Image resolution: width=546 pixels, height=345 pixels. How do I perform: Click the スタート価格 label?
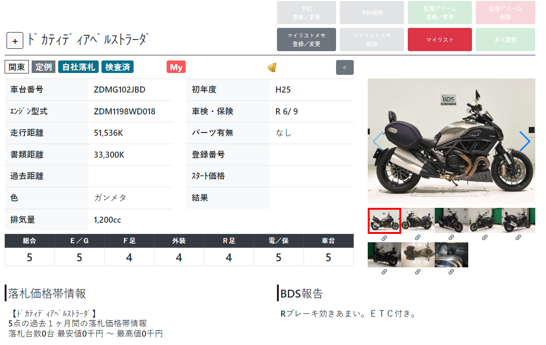pyautogui.click(x=208, y=176)
